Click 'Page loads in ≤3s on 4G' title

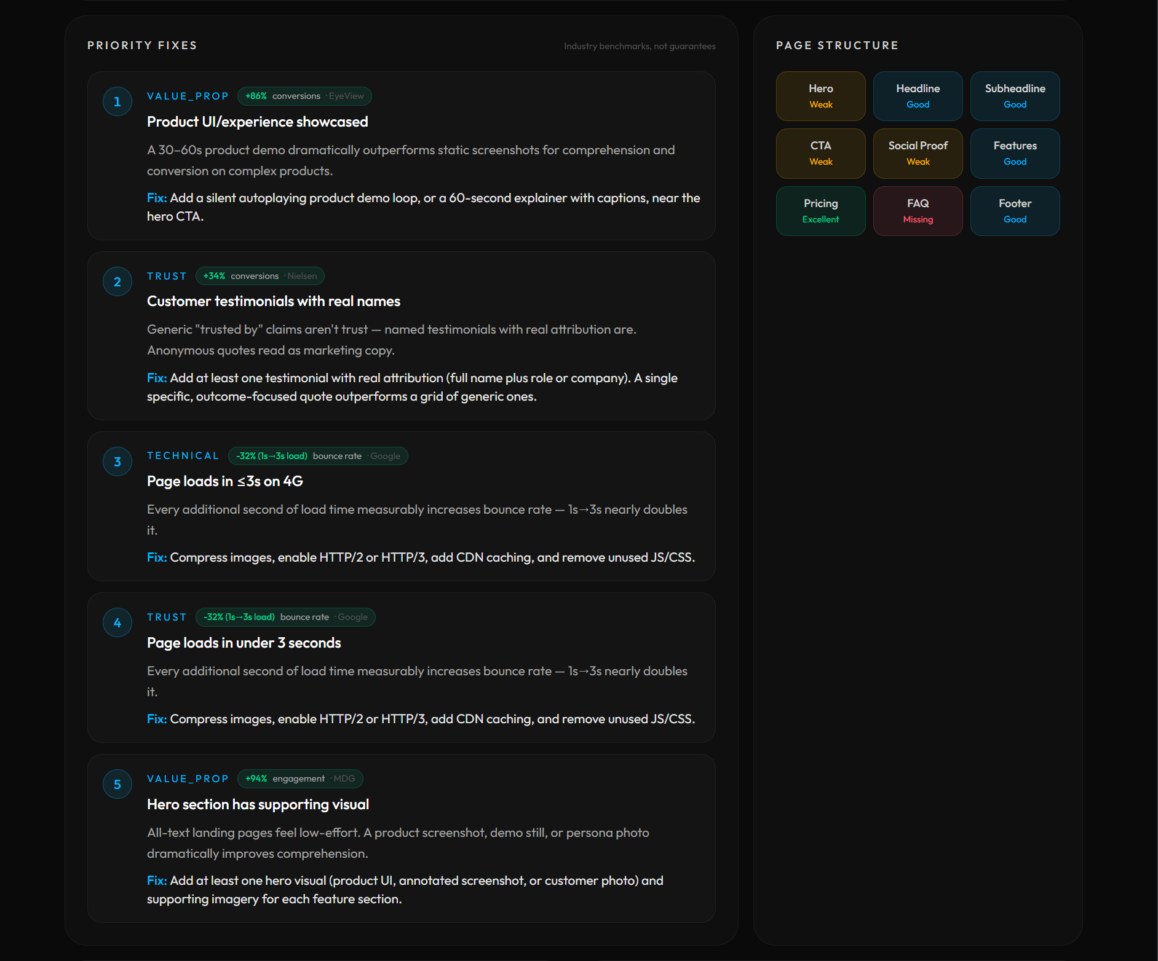pos(224,481)
